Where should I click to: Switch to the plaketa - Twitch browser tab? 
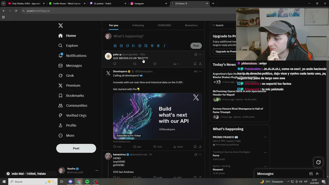pyautogui.click(x=108, y=4)
